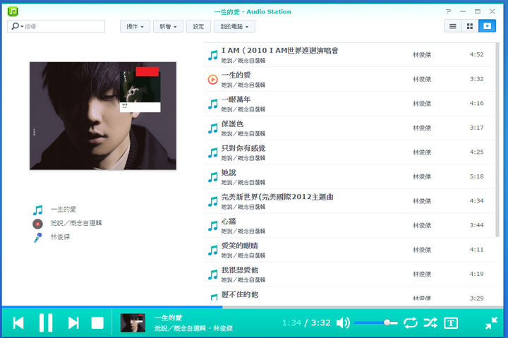Open the 操作 dropdown menu
Screen dimensions: 508x338
(135, 26)
